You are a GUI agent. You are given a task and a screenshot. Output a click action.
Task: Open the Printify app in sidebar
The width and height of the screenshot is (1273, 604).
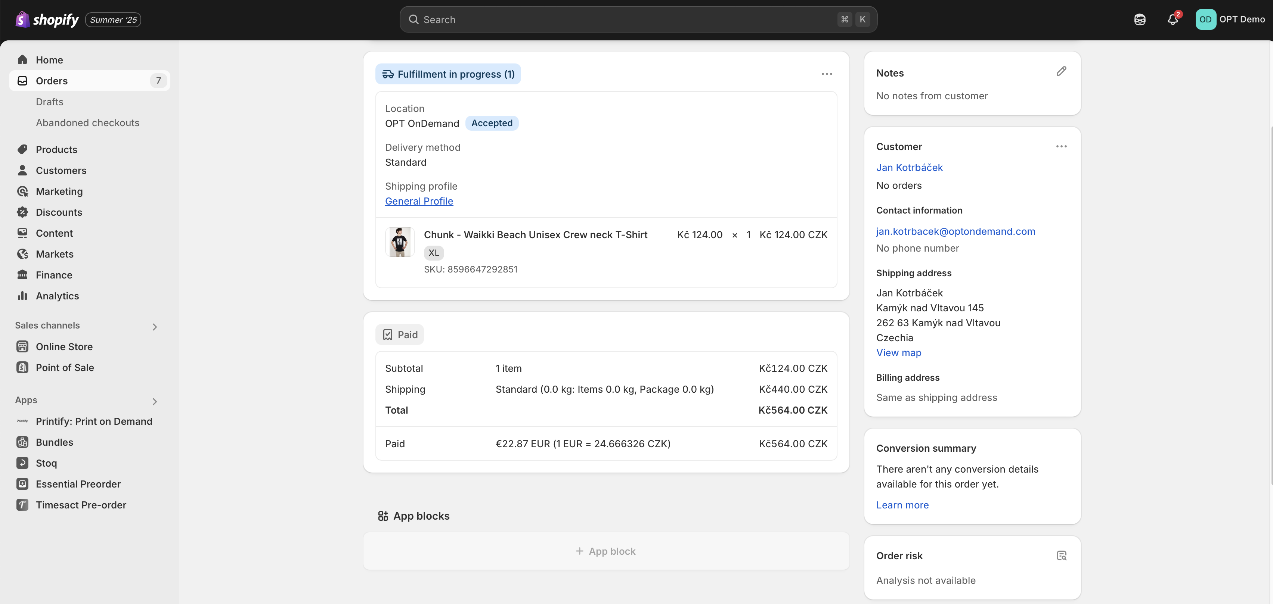click(x=94, y=421)
